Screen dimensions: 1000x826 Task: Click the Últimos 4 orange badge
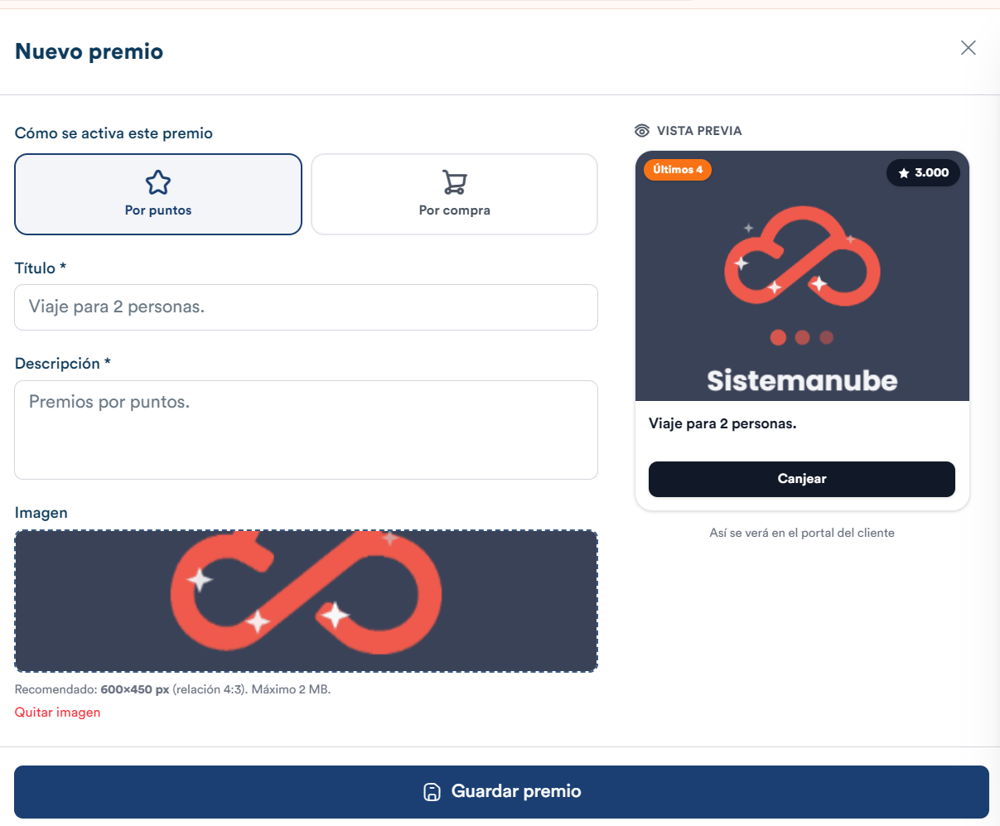[x=678, y=170]
